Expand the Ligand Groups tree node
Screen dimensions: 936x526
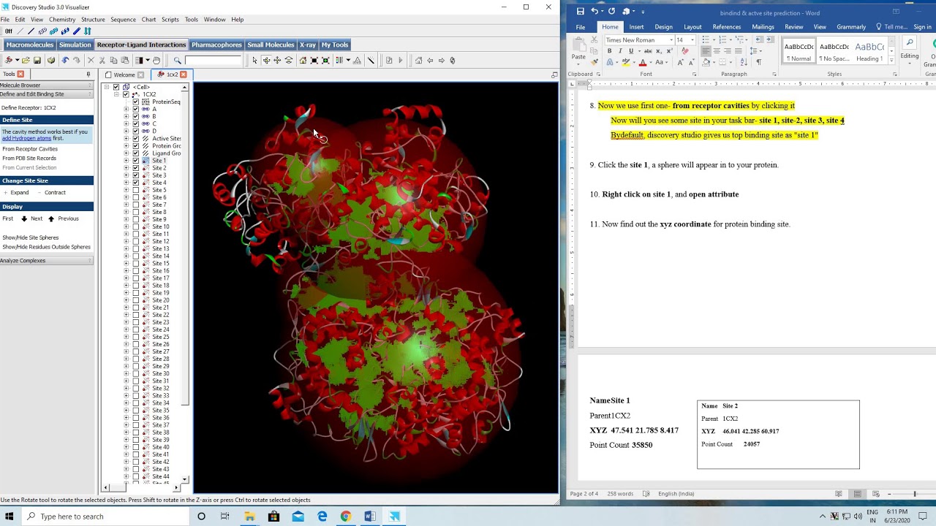click(126, 153)
